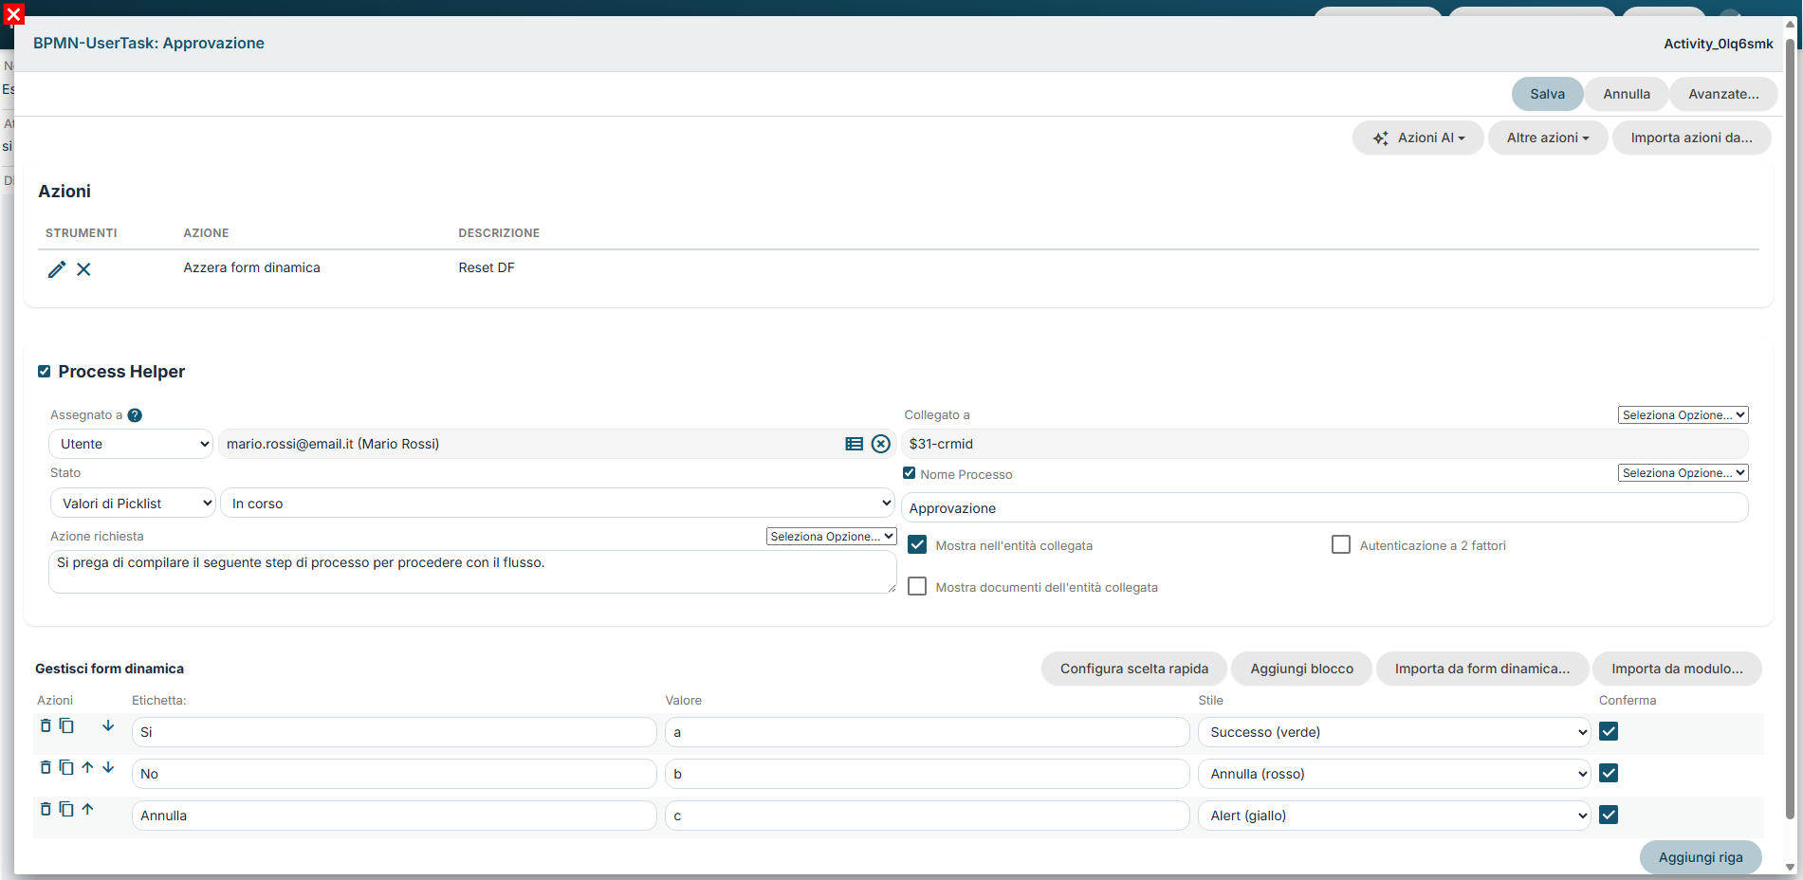
Task: Move the Si row down
Action: click(108, 725)
